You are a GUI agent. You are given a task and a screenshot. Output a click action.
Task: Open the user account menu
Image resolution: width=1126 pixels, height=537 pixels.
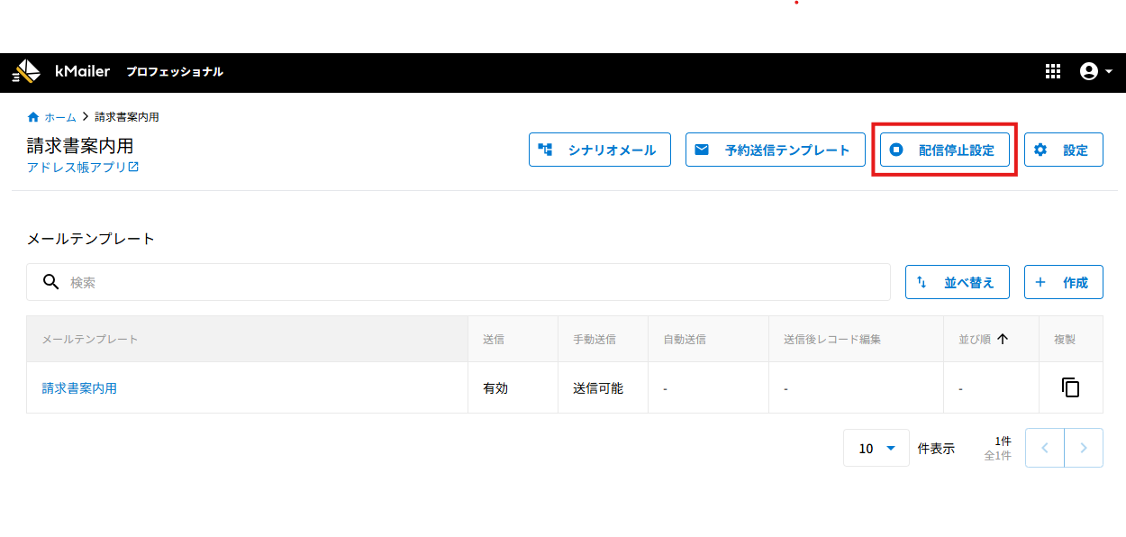tap(1095, 71)
